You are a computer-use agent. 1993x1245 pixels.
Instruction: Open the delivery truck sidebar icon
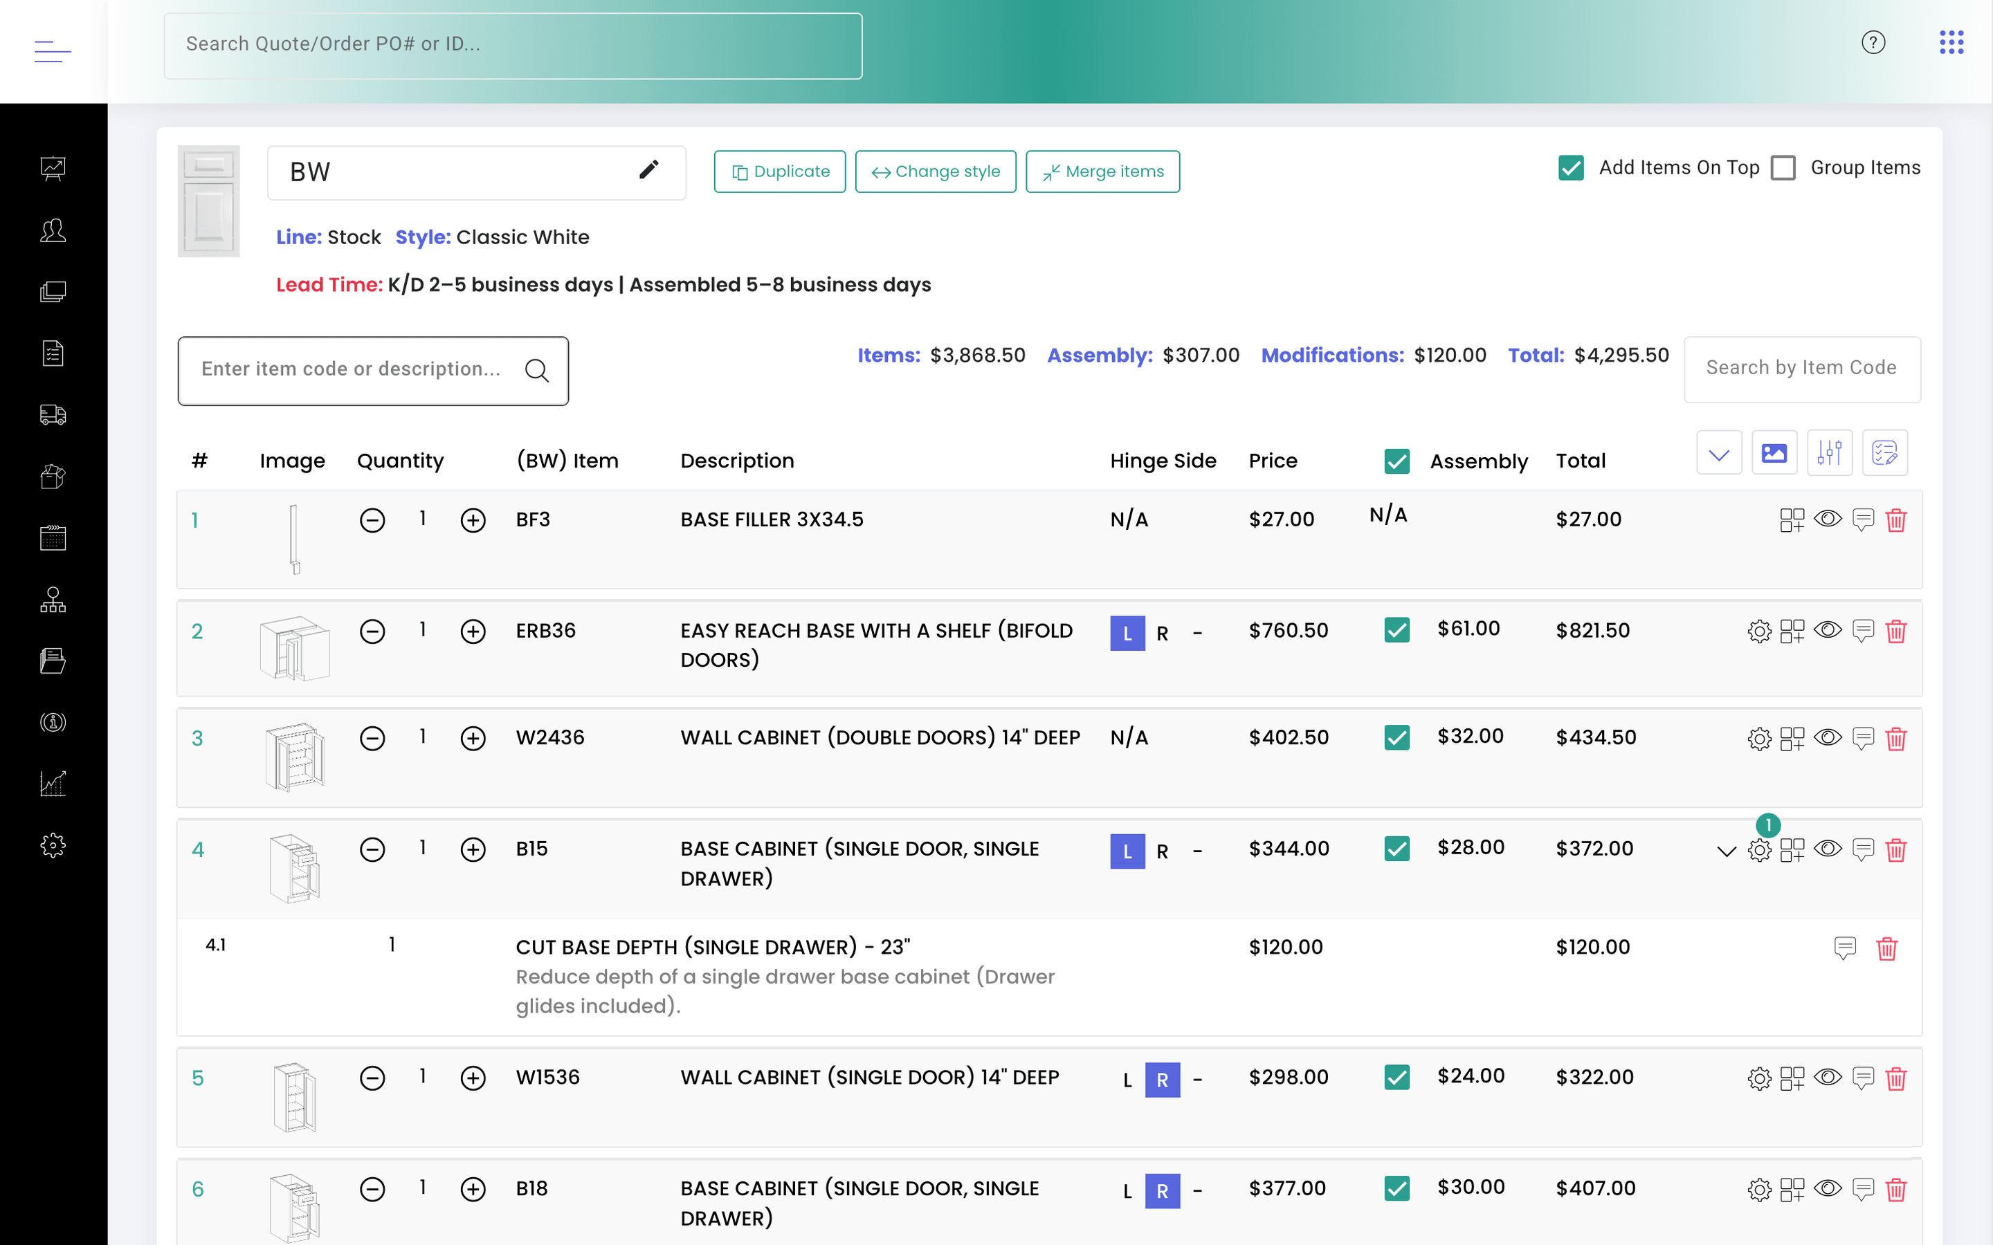53,414
